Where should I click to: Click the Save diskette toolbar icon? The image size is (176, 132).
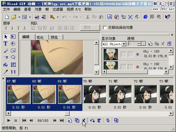click(x=25, y=17)
